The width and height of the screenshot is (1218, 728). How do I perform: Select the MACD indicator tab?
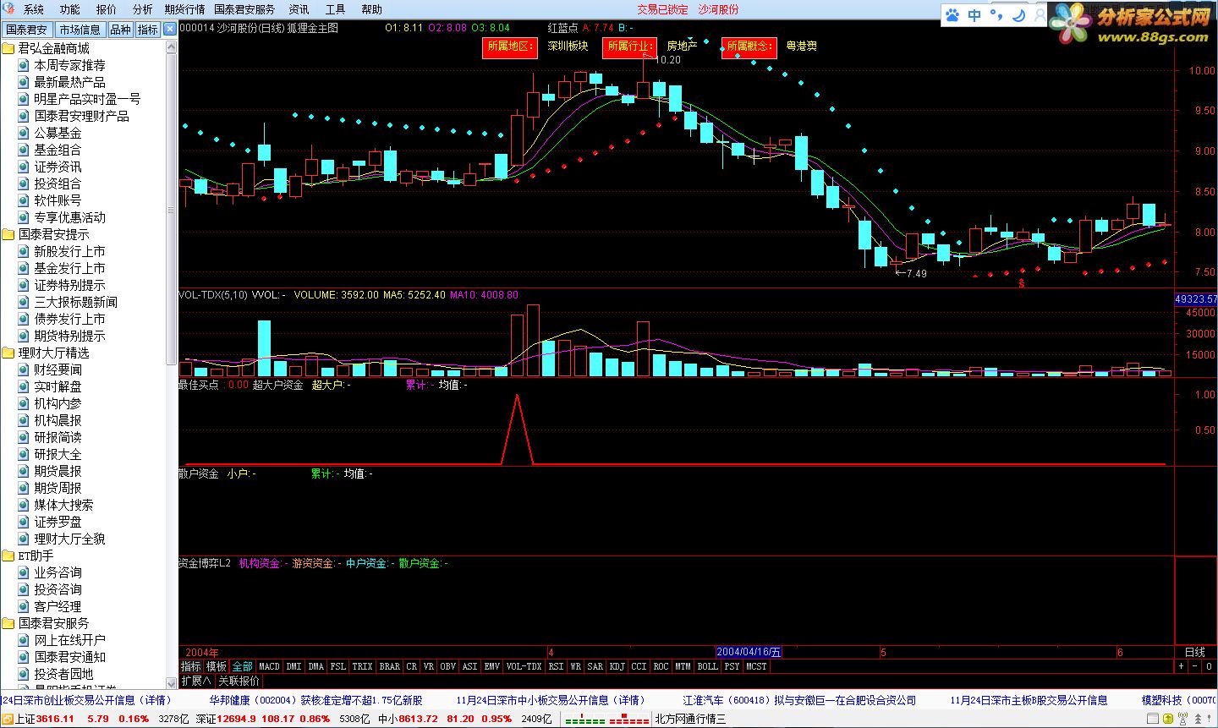(269, 666)
